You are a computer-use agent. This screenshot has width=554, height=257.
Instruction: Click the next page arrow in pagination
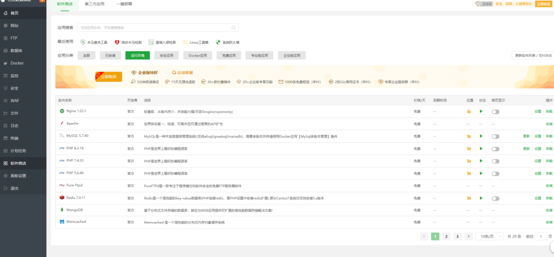(x=469, y=236)
